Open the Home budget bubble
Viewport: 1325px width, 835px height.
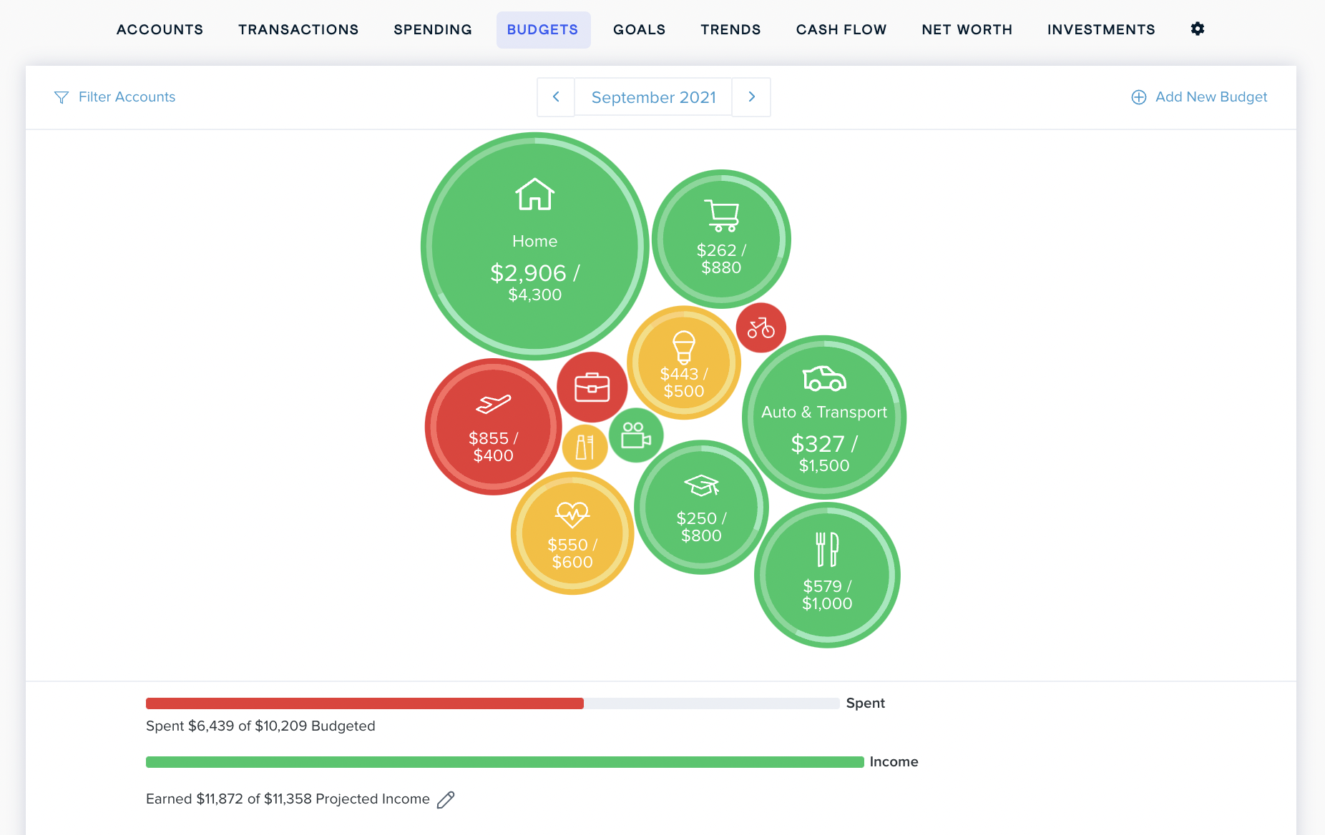coord(534,247)
